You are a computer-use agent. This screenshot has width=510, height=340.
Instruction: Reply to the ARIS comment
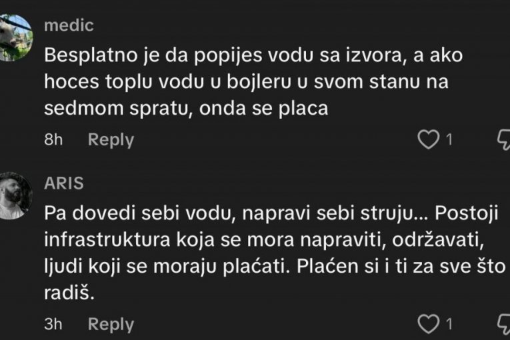pyautogui.click(x=111, y=325)
